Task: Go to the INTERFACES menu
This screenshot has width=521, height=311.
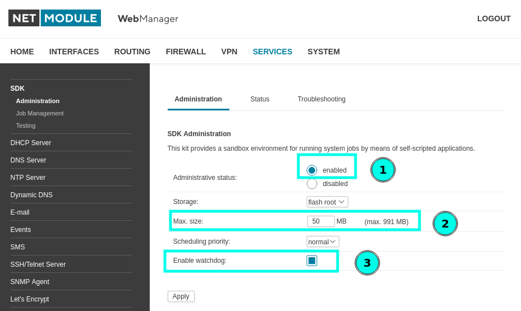Action: 74,52
